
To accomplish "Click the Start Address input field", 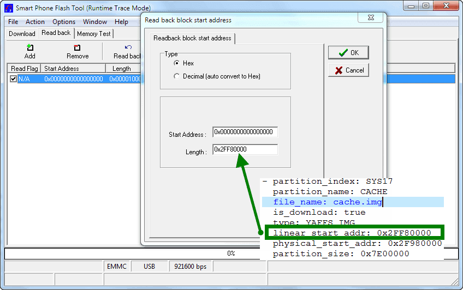I will (x=245, y=132).
